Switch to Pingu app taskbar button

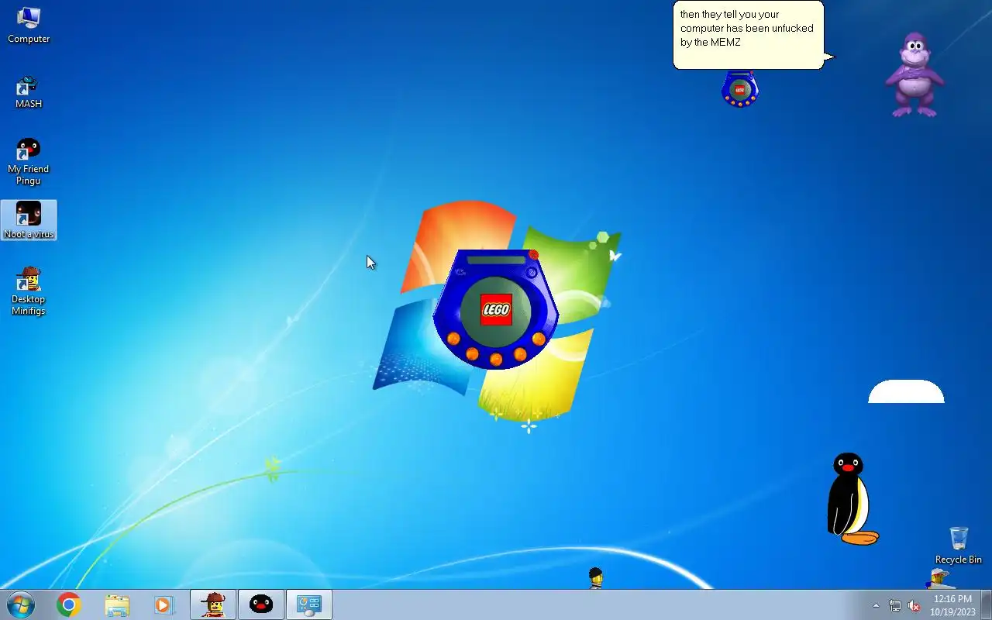coord(261,604)
